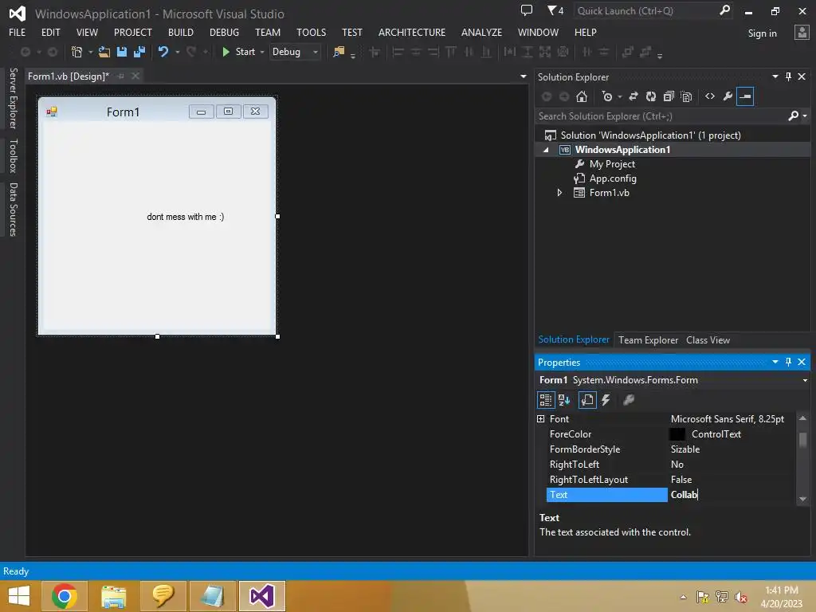Toggle Preview Selected Items button
The image size is (816, 612).
point(745,96)
